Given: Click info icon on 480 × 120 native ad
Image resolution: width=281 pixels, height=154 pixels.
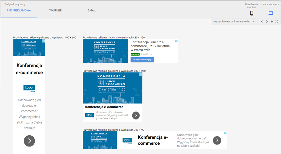Looking at the screenshot, I should [176, 41].
